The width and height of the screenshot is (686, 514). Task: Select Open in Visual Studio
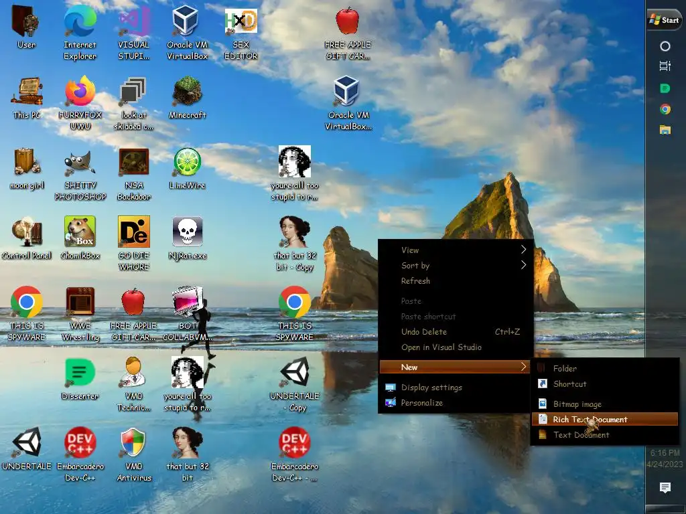[x=456, y=347]
